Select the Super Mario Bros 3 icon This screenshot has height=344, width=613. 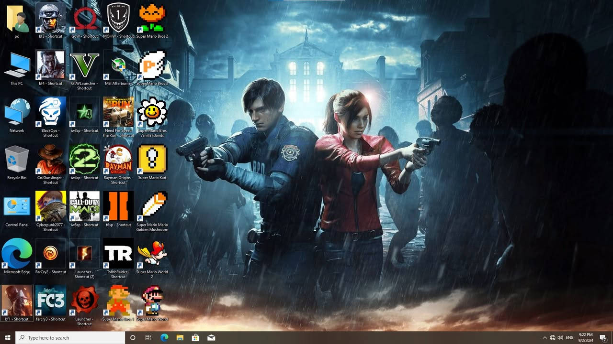pyautogui.click(x=152, y=65)
